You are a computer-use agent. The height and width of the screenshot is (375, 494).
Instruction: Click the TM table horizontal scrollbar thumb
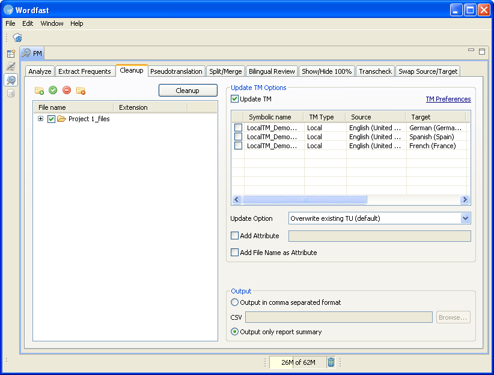(x=304, y=199)
